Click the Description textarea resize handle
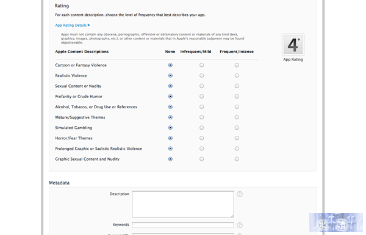This screenshot has width=366, height=235. click(232, 216)
